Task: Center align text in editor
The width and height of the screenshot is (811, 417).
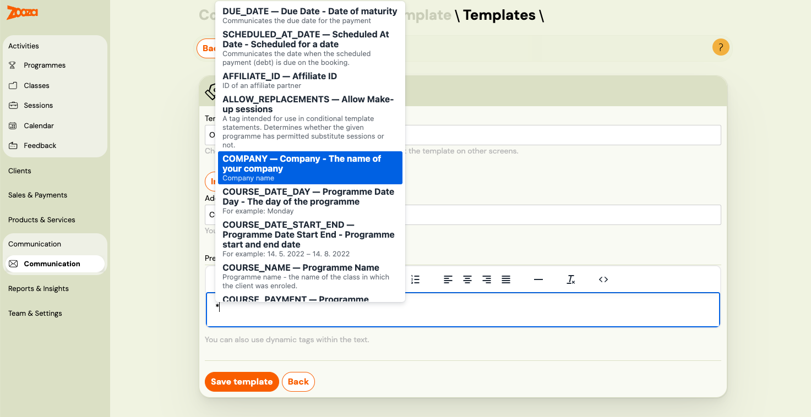Action: (x=467, y=279)
